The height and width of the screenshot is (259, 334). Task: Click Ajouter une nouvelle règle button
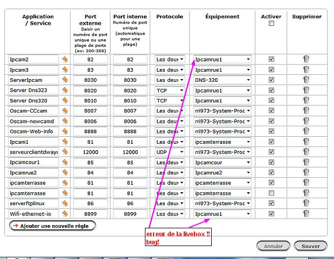click(x=53, y=226)
